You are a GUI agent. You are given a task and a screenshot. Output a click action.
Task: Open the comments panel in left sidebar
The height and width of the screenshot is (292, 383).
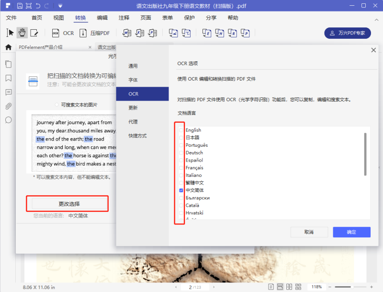point(8,92)
